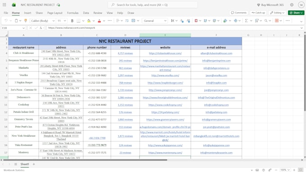Open the zoom level 100% dropdown

click(285, 170)
